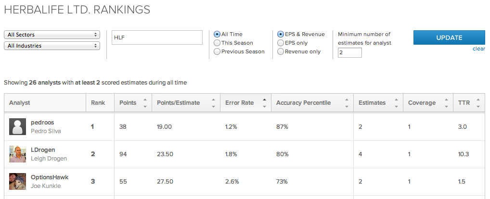
Task: Sort by Points column arrows
Action: click(145, 103)
